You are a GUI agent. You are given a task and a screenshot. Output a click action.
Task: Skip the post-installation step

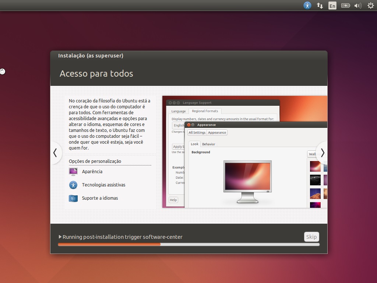pyautogui.click(x=311, y=237)
